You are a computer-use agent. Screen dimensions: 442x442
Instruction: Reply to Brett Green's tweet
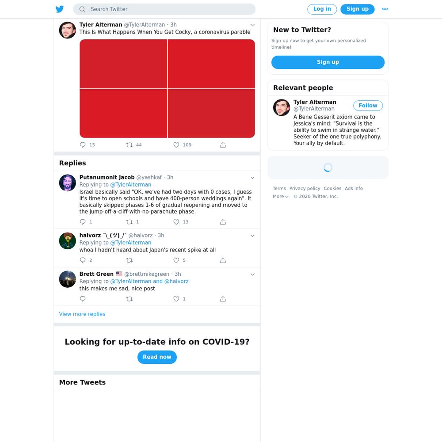(83, 299)
